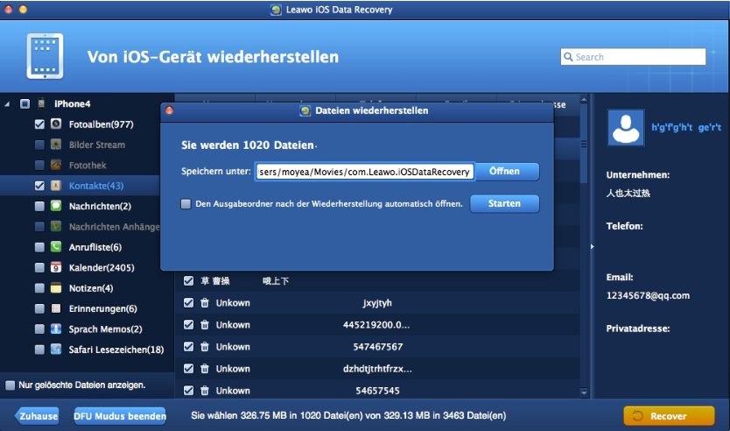Check the Kalender(2405) checkbox
The width and height of the screenshot is (730, 431).
(39, 267)
